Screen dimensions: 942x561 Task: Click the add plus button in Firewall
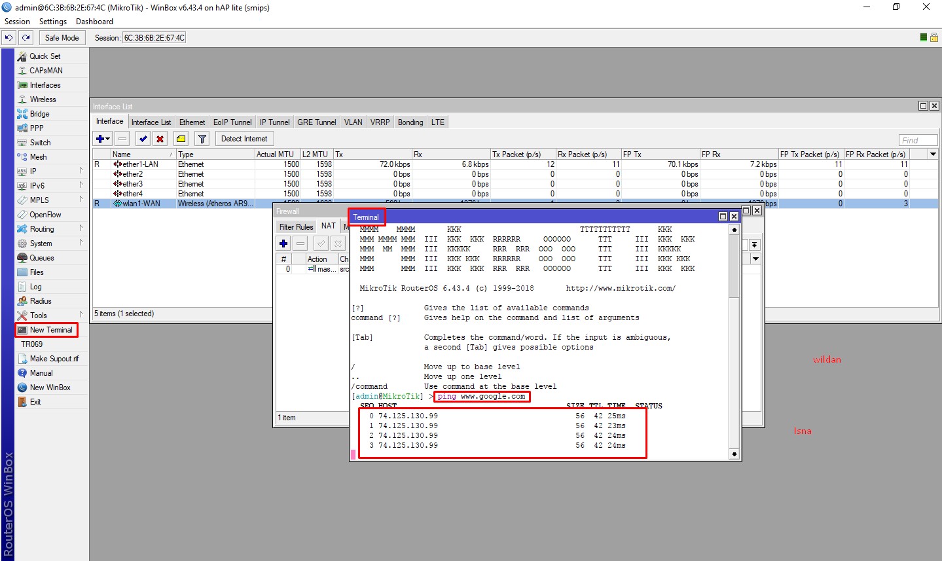(283, 244)
